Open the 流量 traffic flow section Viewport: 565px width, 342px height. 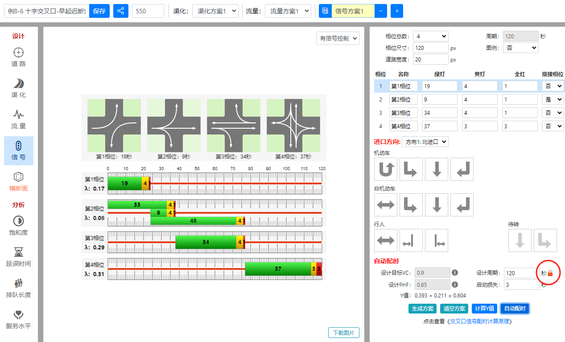pyautogui.click(x=19, y=120)
